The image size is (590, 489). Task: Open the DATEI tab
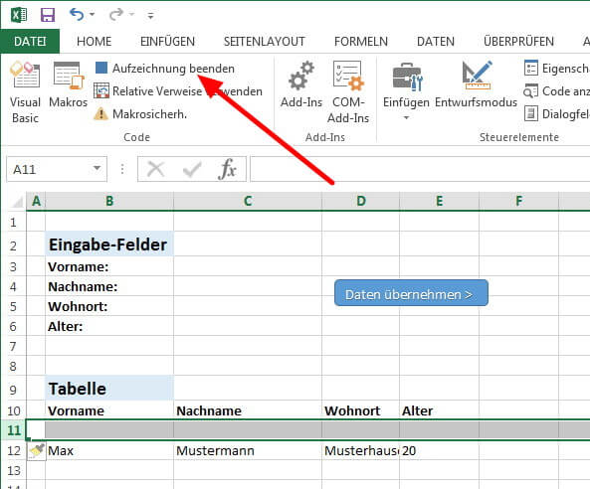(30, 42)
